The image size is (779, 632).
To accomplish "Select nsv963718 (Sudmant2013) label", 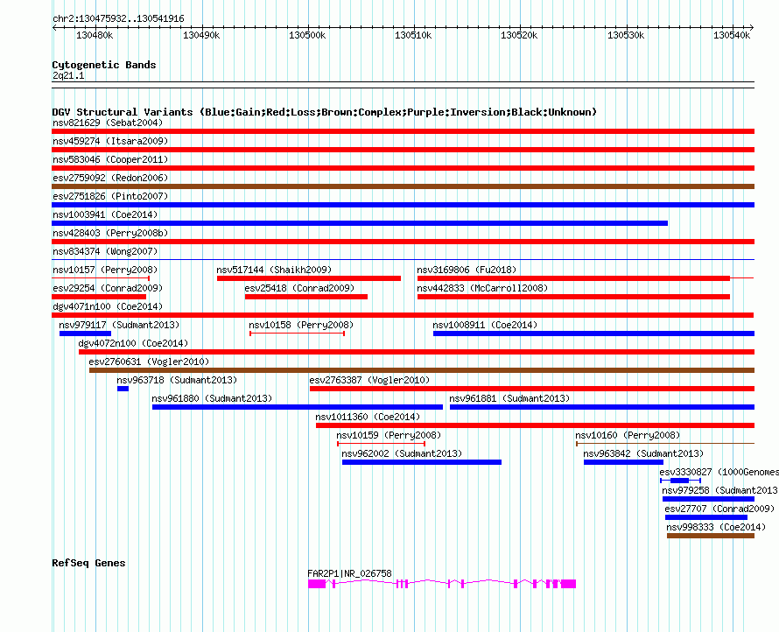I will click(x=177, y=380).
